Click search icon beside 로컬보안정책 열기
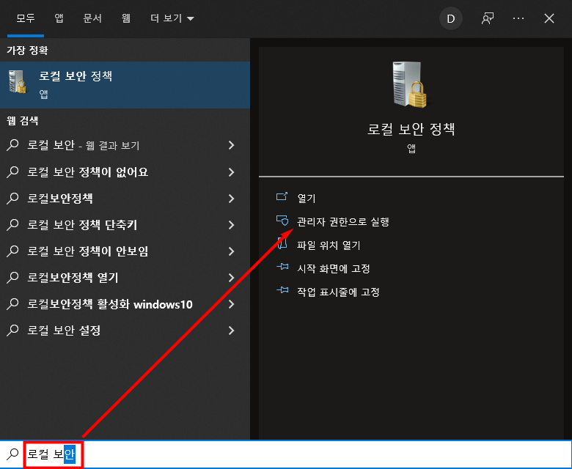572x469 pixels. tap(12, 278)
